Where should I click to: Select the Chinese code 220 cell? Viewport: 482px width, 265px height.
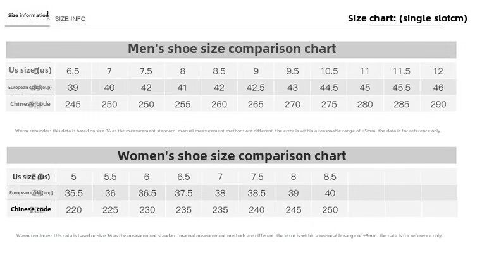coord(73,209)
